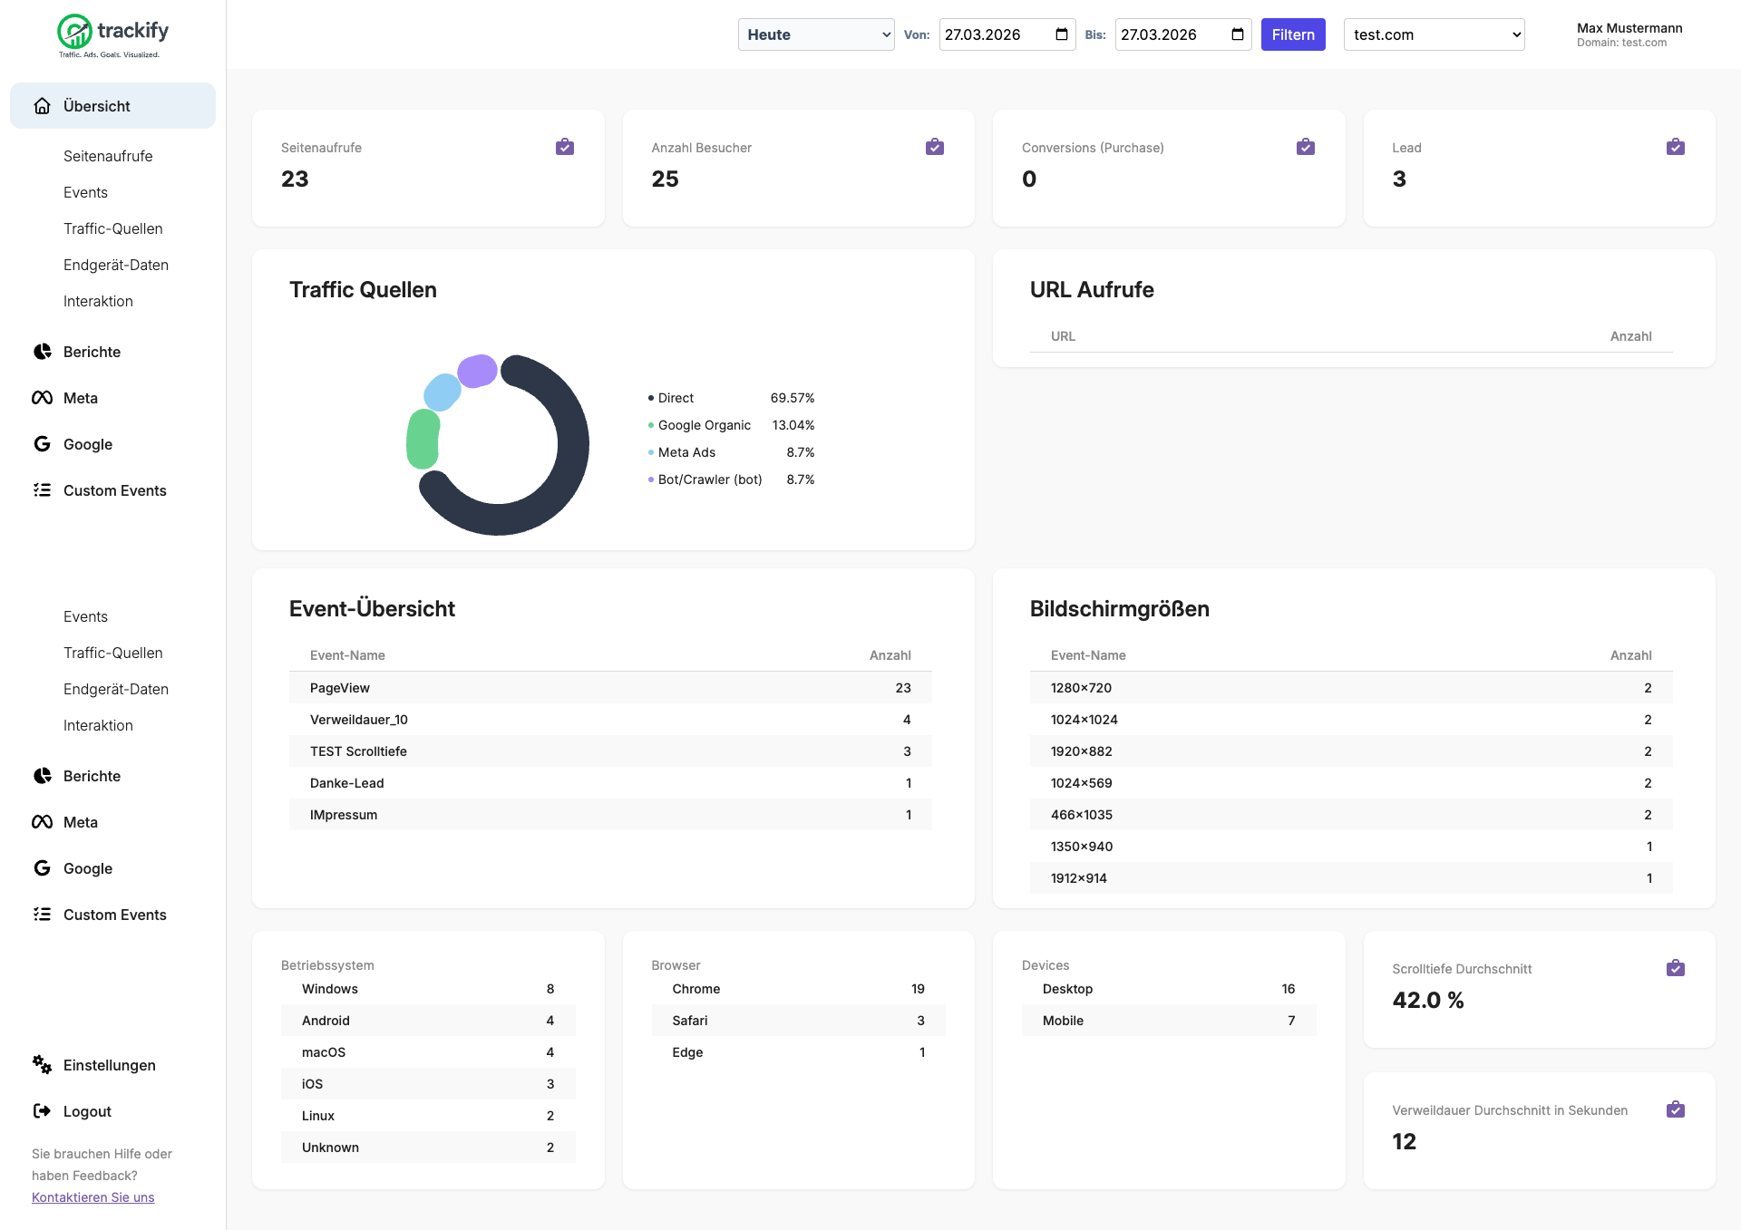This screenshot has height=1230, width=1741.
Task: Select Endgerät-Daten in the upper sidebar list
Action: [x=115, y=265]
